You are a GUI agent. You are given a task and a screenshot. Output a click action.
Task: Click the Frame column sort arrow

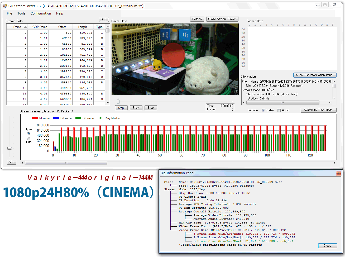click(25, 27)
